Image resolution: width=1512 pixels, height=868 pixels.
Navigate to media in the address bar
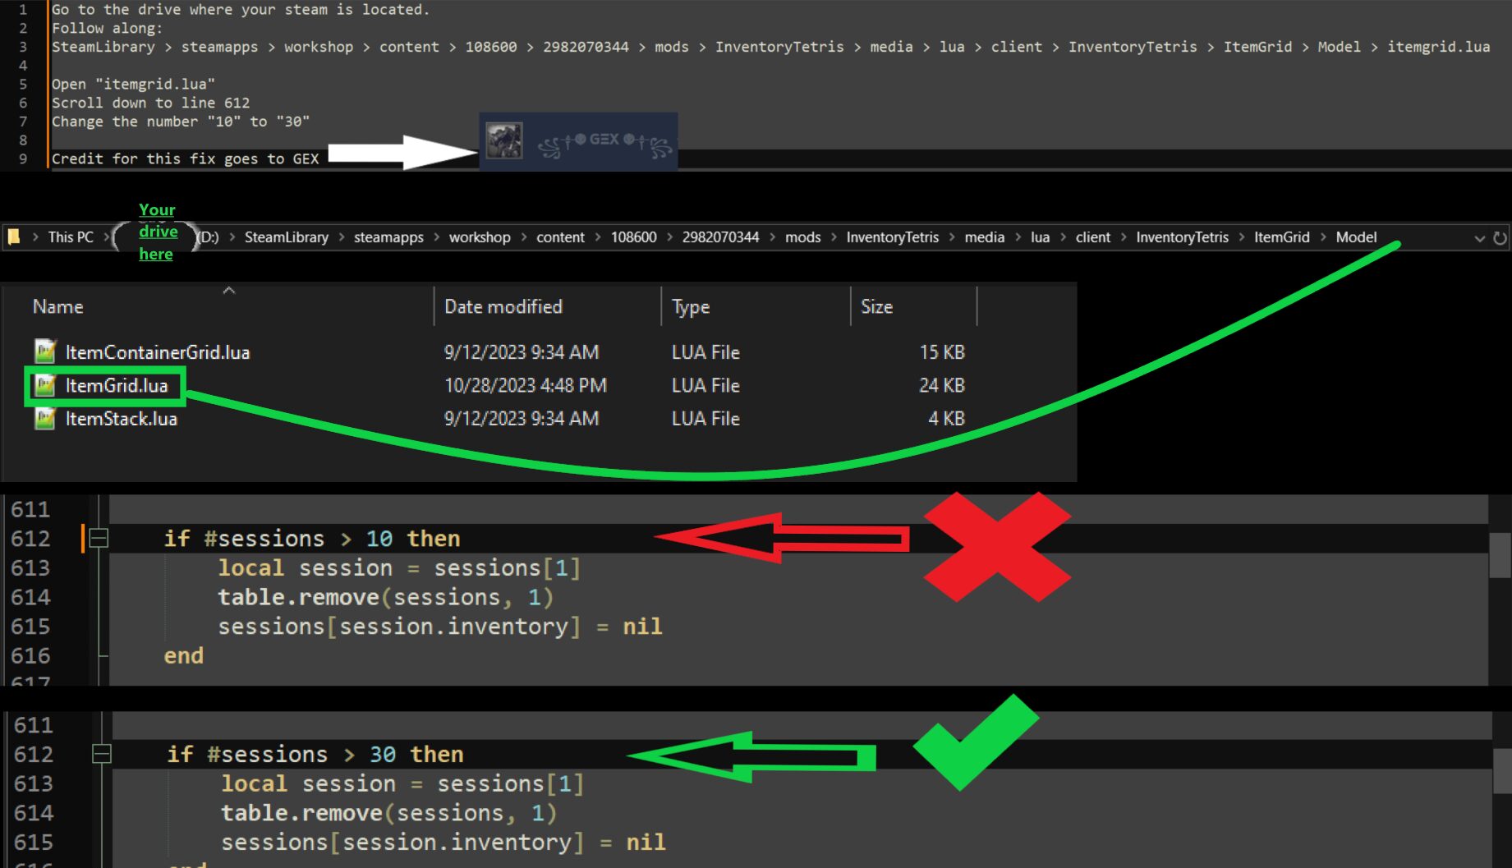(x=984, y=237)
